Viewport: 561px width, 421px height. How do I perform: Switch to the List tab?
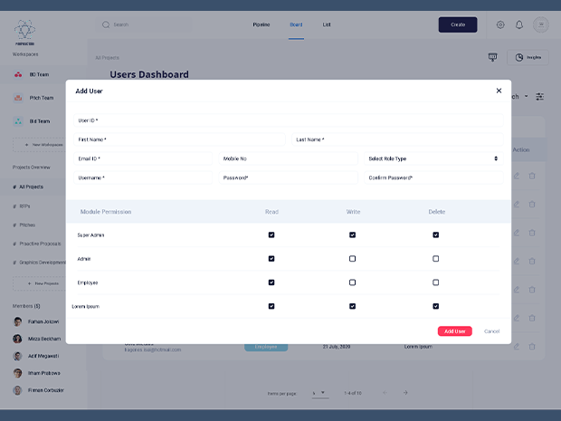tap(327, 24)
